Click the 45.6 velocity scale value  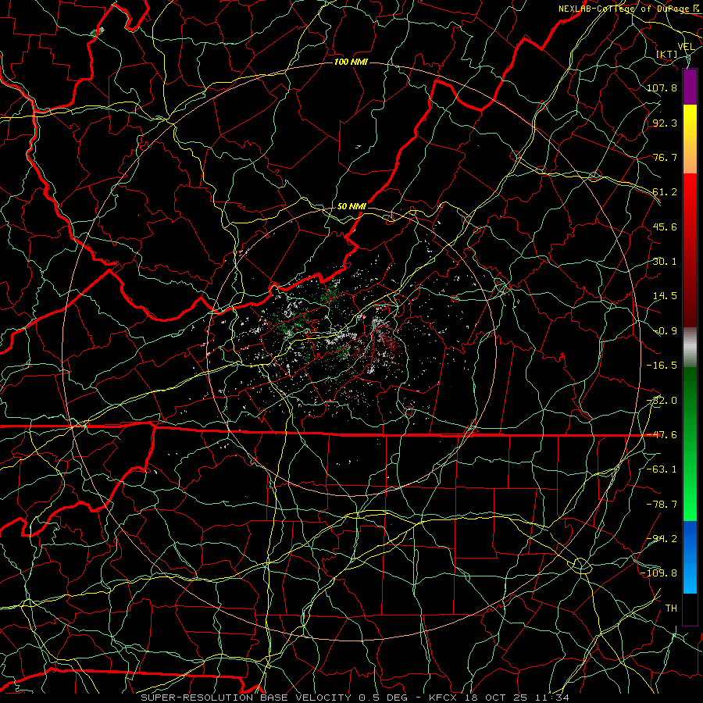click(x=665, y=227)
